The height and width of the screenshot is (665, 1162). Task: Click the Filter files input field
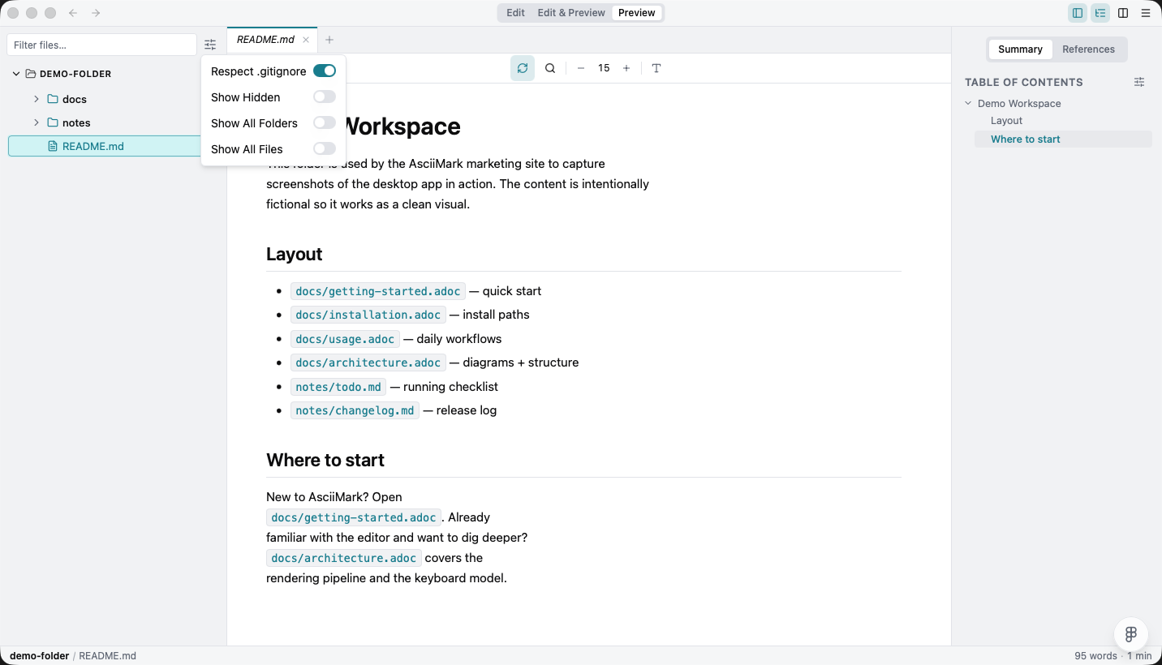101,45
